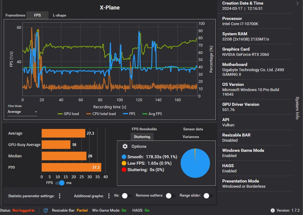Toggle the CPU total load legend entry
The height and width of the screenshot is (215, 303).
[x=101, y=114]
